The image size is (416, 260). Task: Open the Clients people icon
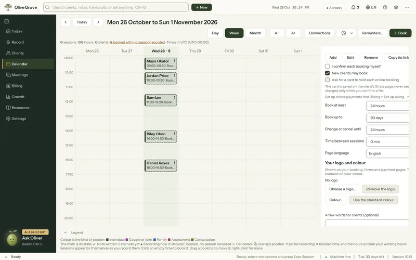coord(8,53)
